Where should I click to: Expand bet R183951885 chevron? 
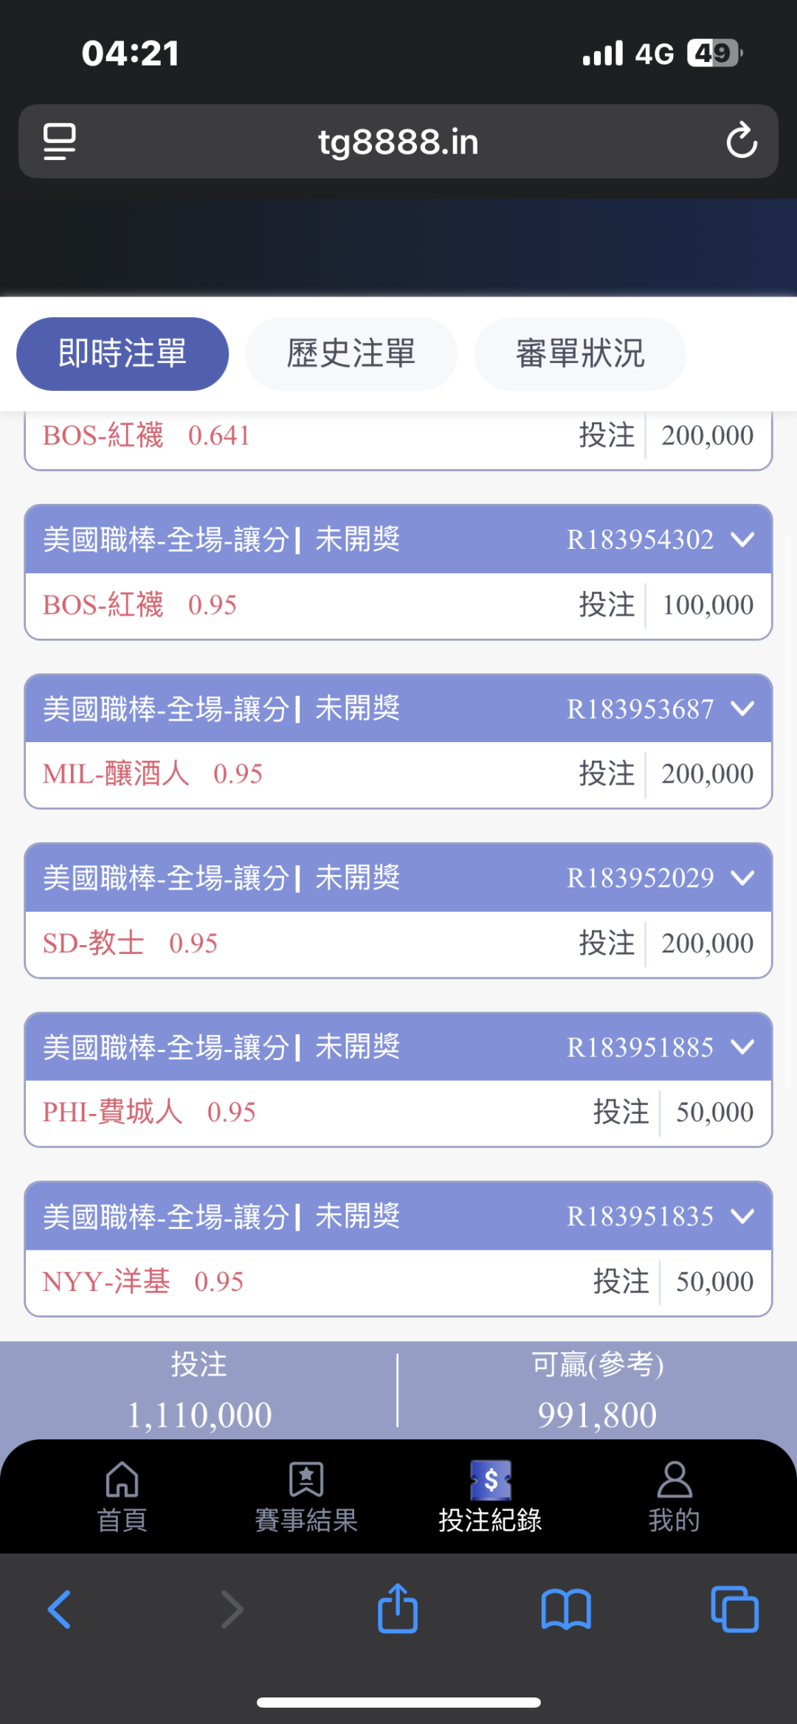pos(742,1047)
